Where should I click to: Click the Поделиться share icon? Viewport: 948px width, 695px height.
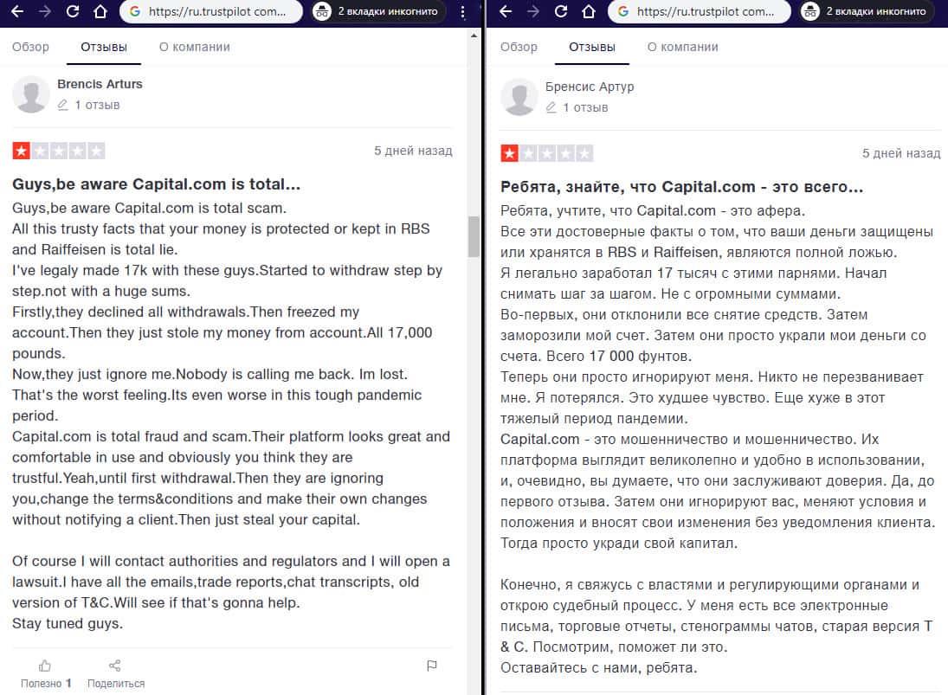(115, 666)
